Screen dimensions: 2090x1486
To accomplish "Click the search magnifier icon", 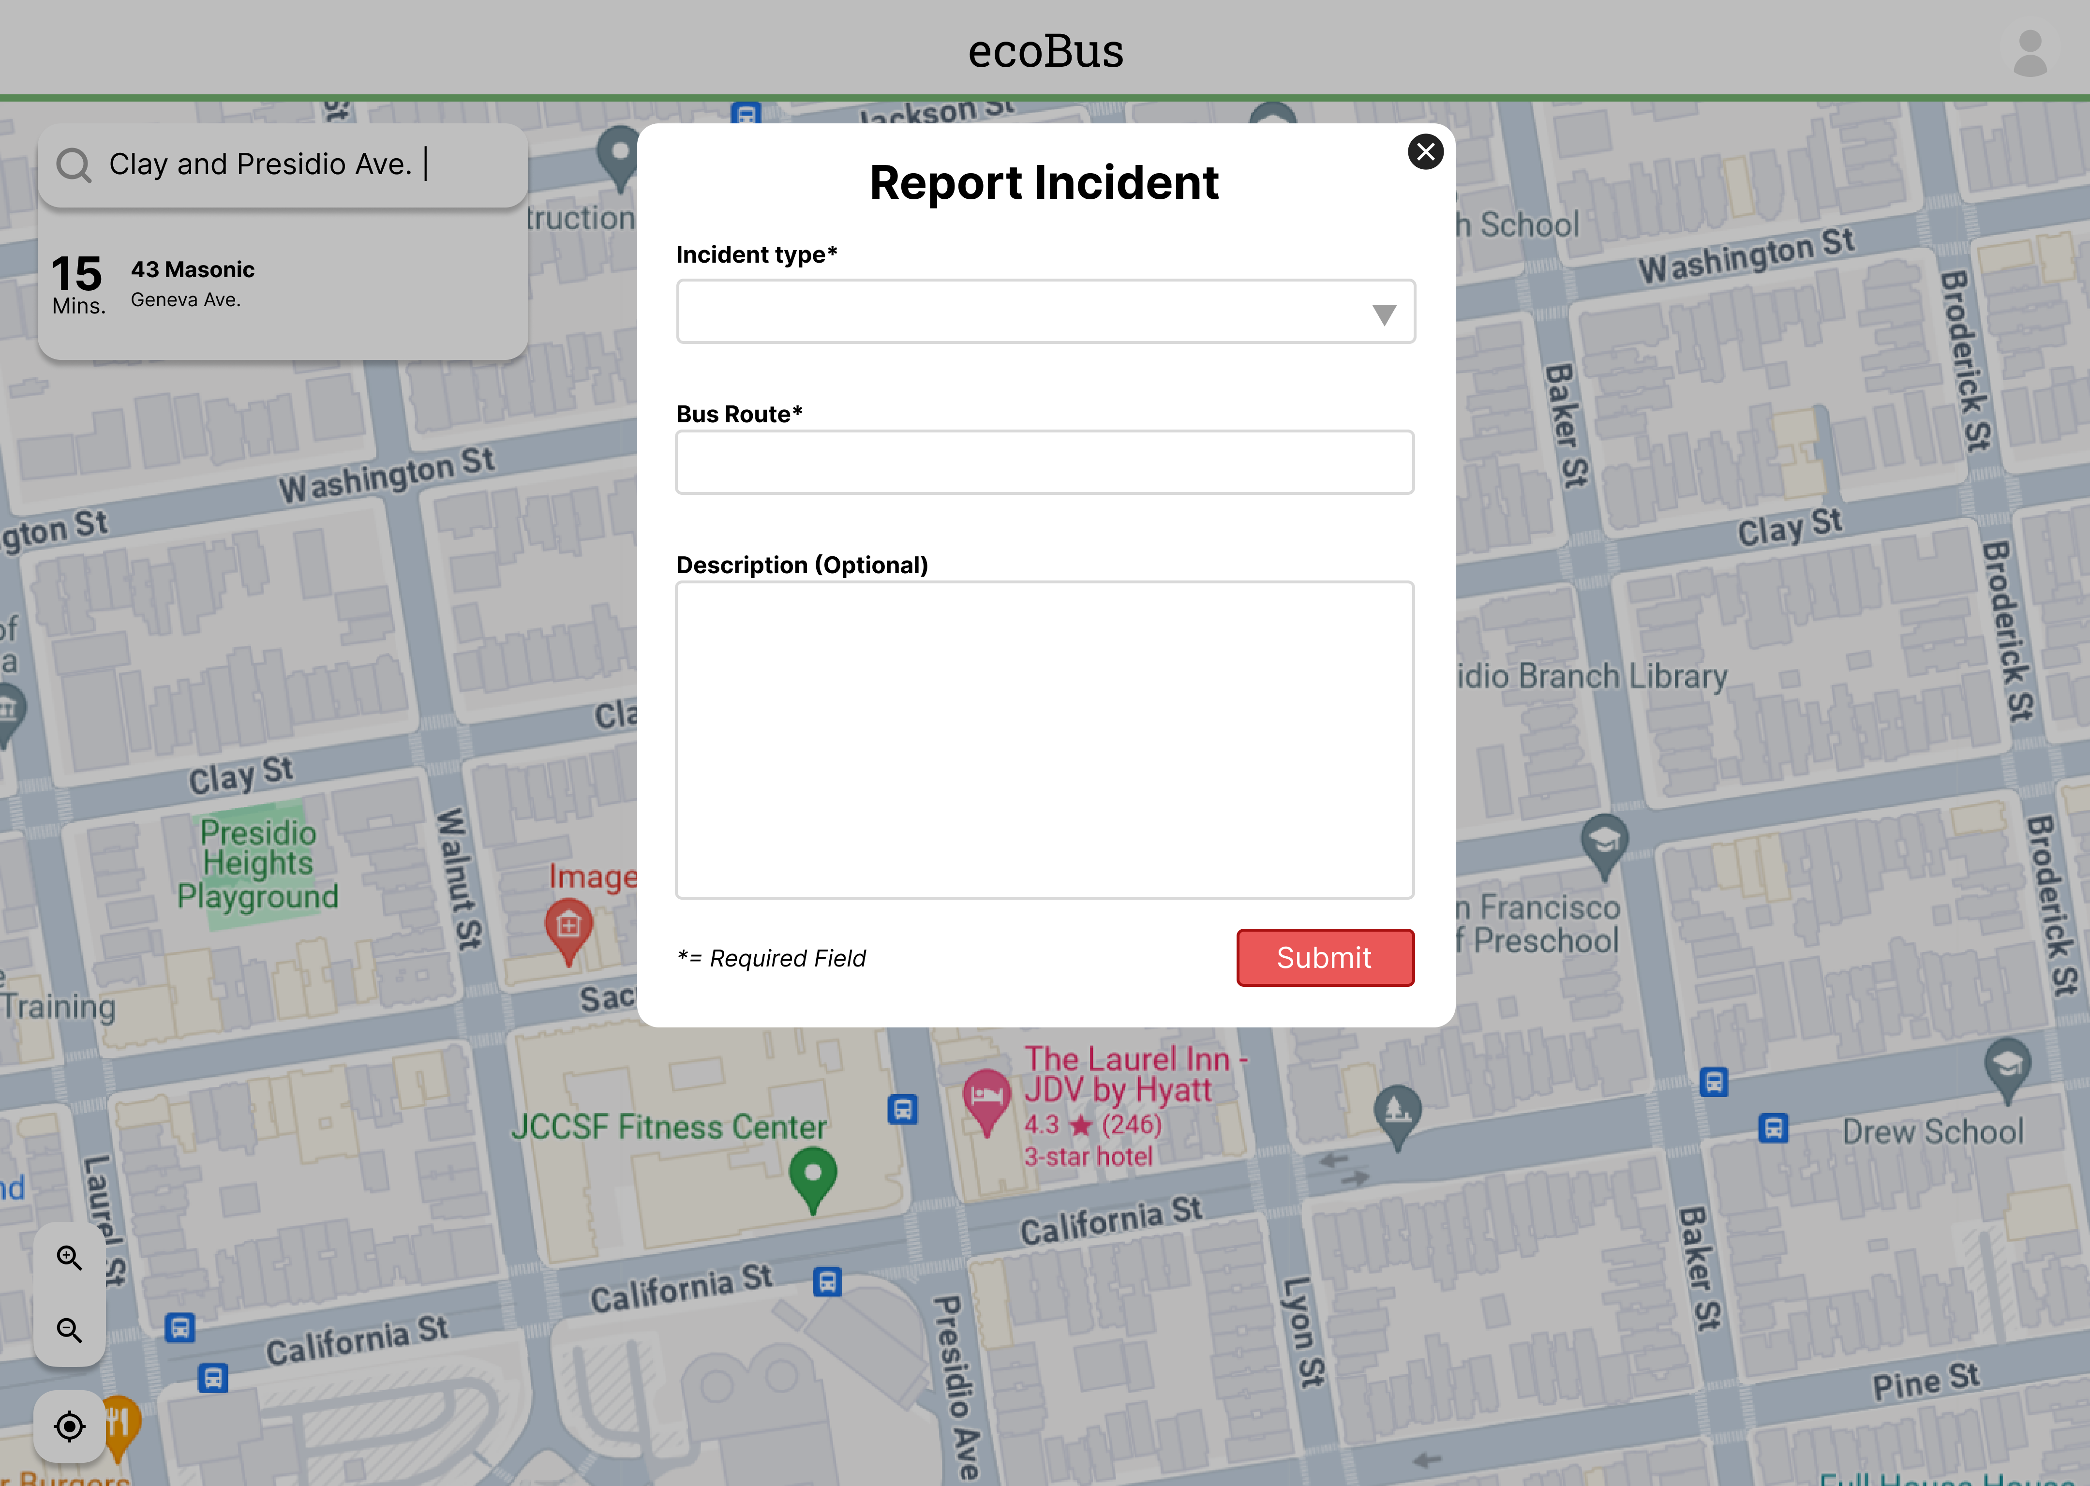I will point(73,164).
